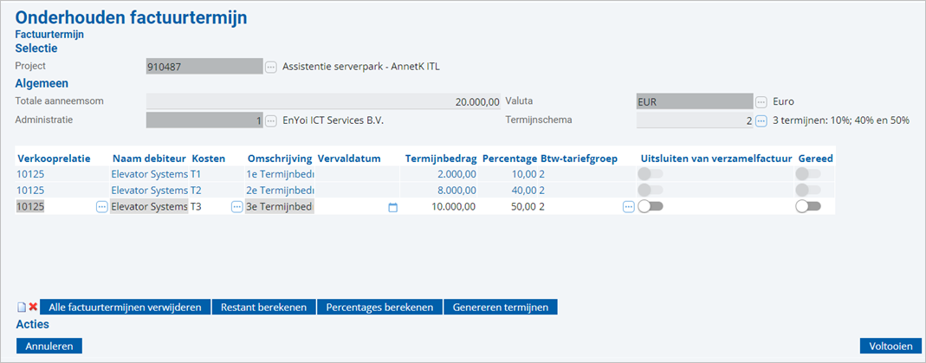Open Verkooprelatie lookup in T3 row

(x=101, y=206)
